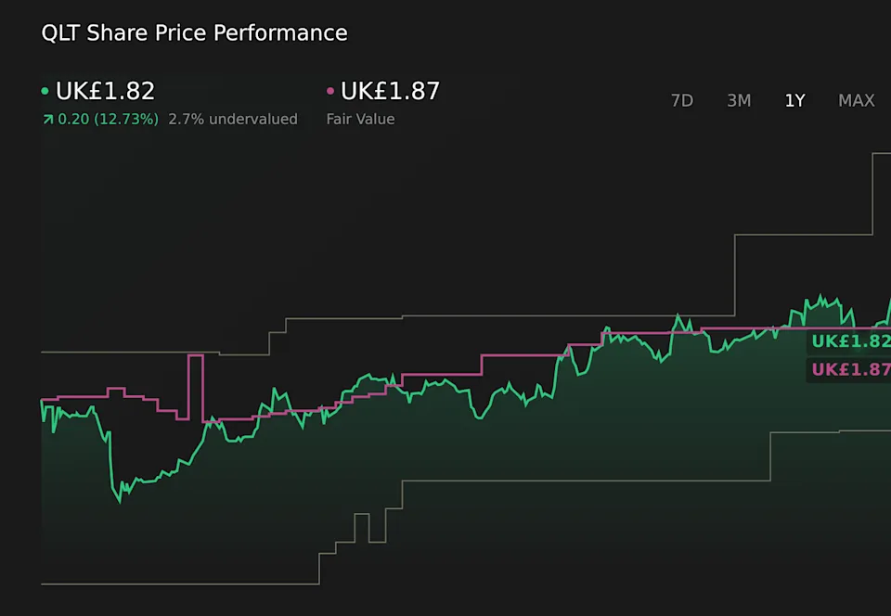Click the UK£1.82 share price heading
The width and height of the screenshot is (891, 616).
(105, 91)
